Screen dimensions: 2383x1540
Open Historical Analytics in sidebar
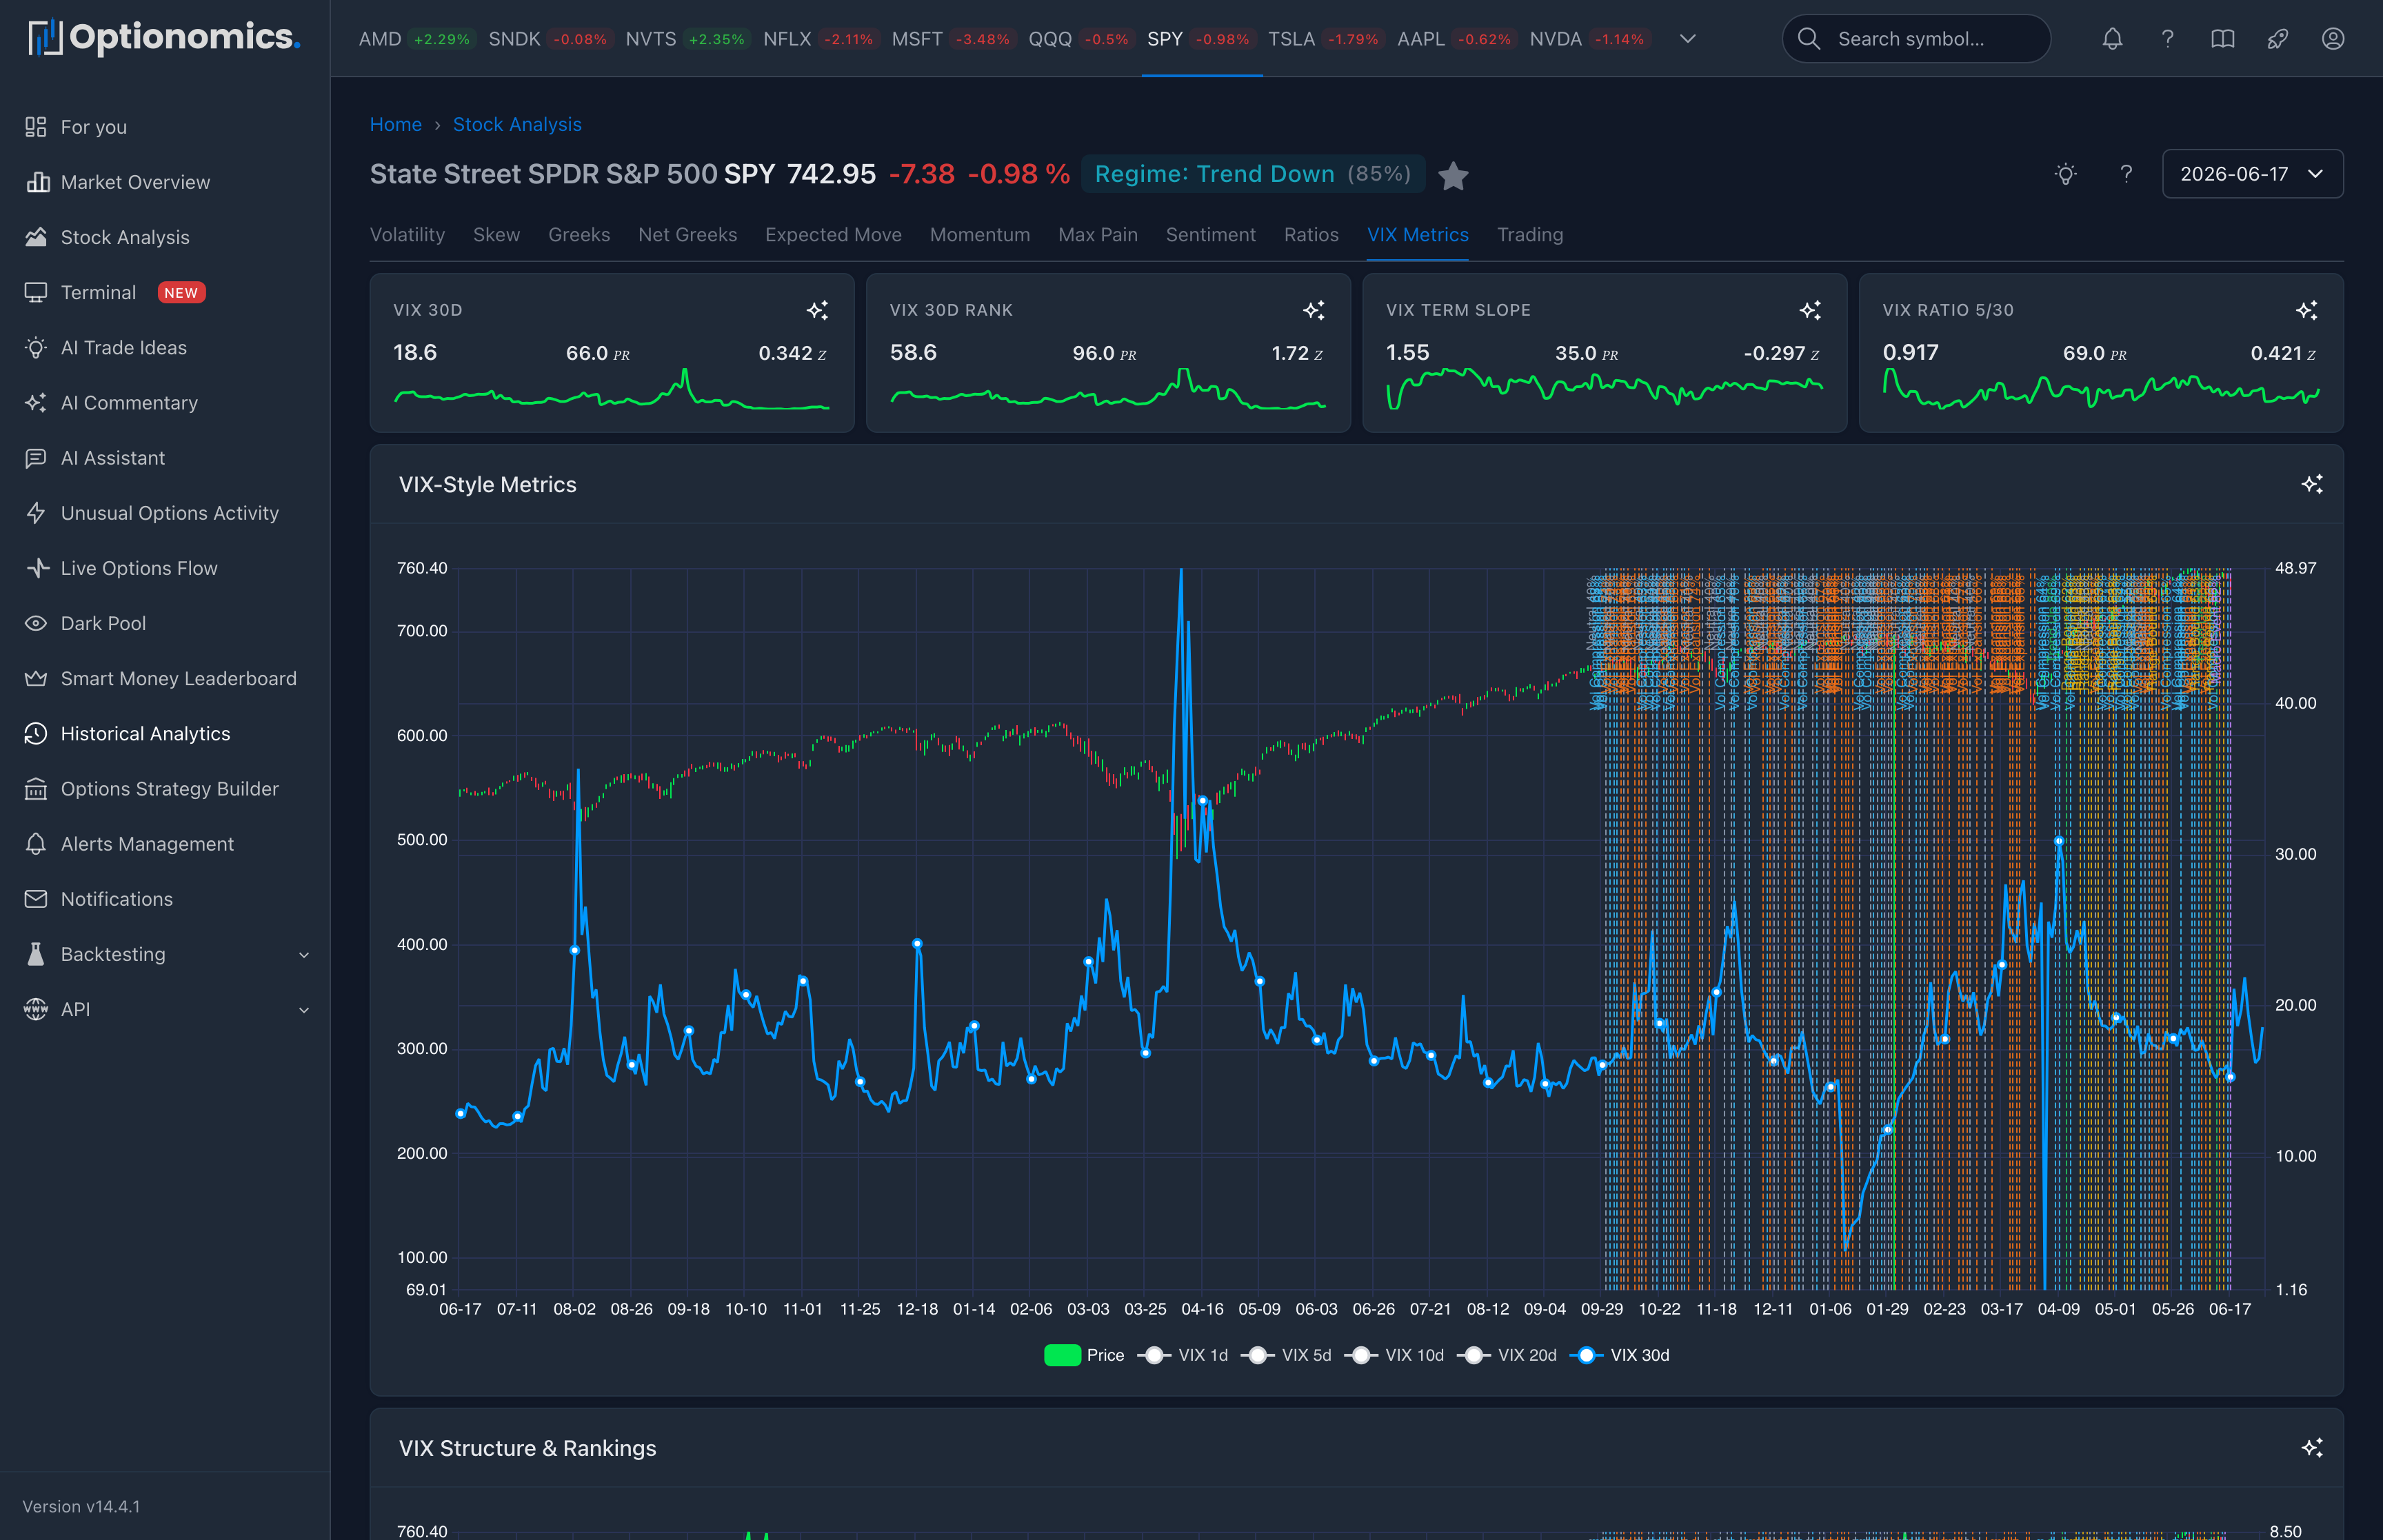click(x=165, y=733)
